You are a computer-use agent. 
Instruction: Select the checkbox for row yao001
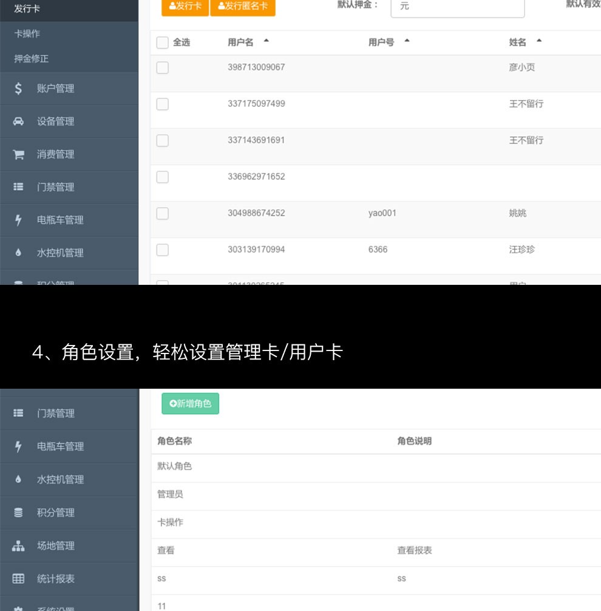pyautogui.click(x=162, y=213)
